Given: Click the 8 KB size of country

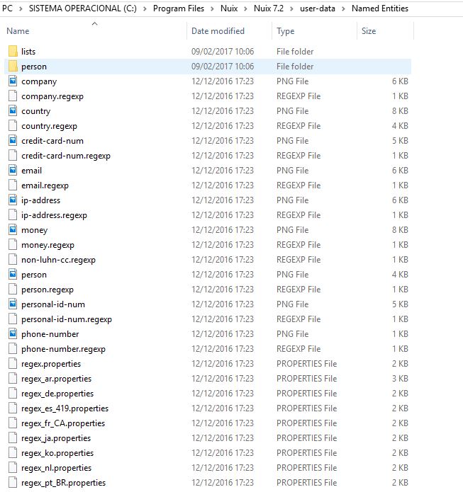Looking at the screenshot, I should coord(400,111).
